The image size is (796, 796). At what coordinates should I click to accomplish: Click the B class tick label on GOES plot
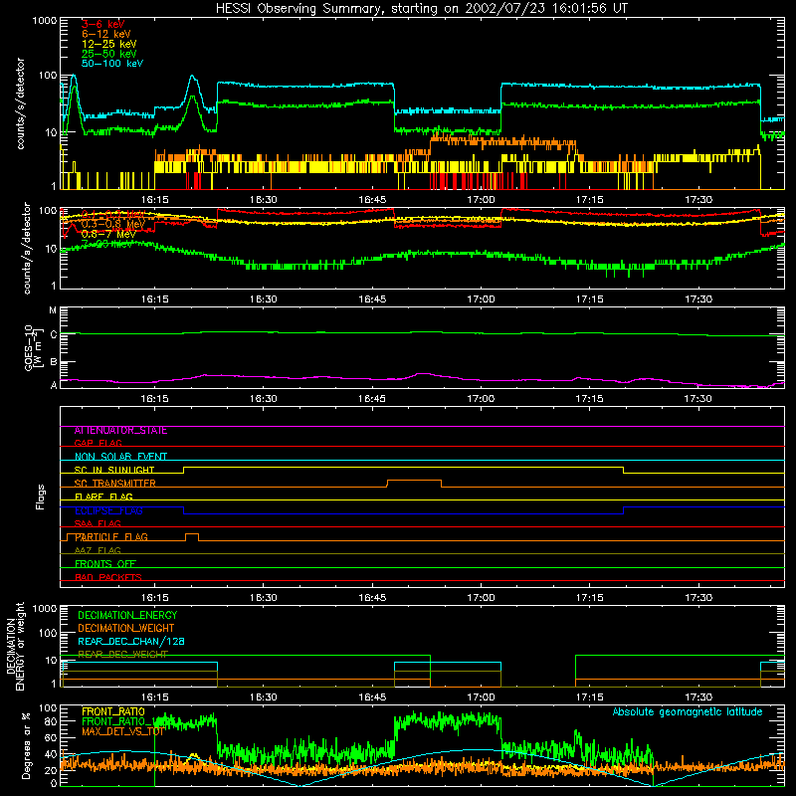(x=54, y=362)
